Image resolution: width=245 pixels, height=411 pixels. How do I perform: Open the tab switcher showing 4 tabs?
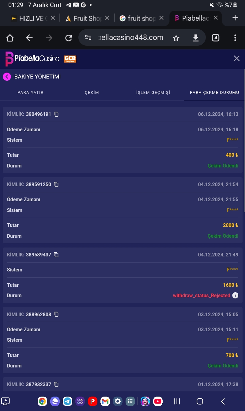pyautogui.click(x=216, y=38)
